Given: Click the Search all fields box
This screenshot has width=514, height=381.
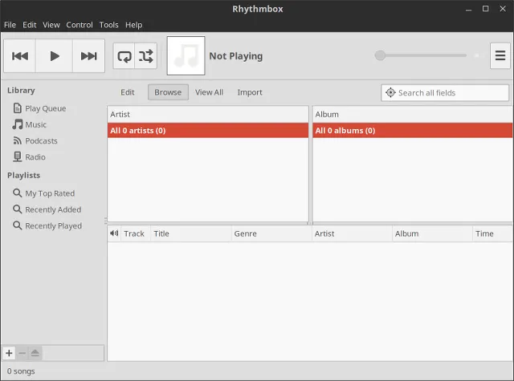Looking at the screenshot, I should [x=450, y=93].
